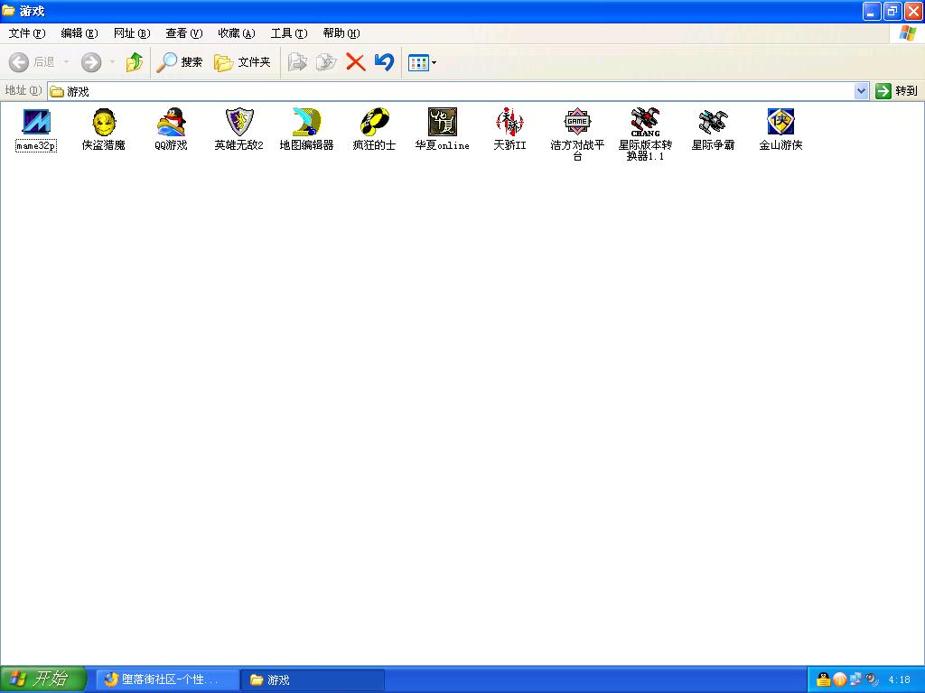Click the 转到 go button
This screenshot has width=925, height=693.
coord(896,91)
